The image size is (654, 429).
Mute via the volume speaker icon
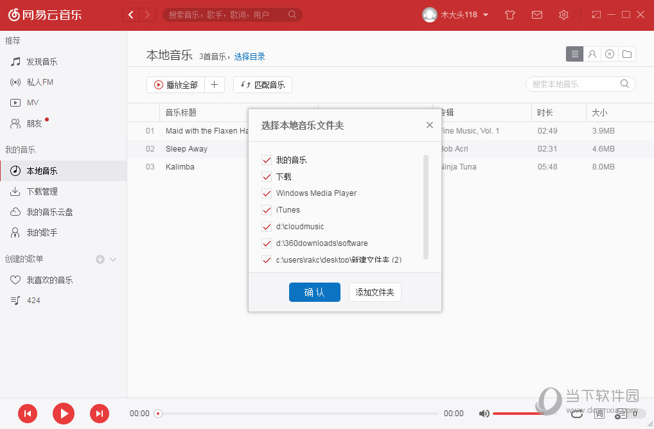tap(484, 414)
